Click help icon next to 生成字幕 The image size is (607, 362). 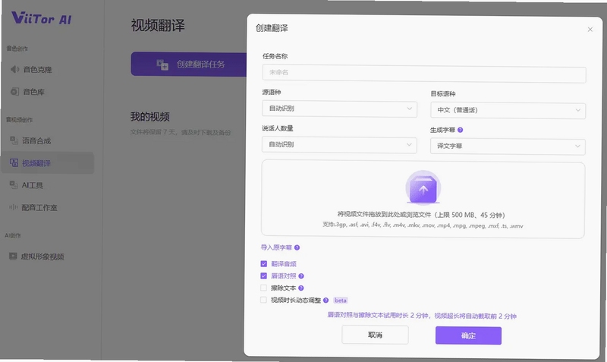(461, 130)
